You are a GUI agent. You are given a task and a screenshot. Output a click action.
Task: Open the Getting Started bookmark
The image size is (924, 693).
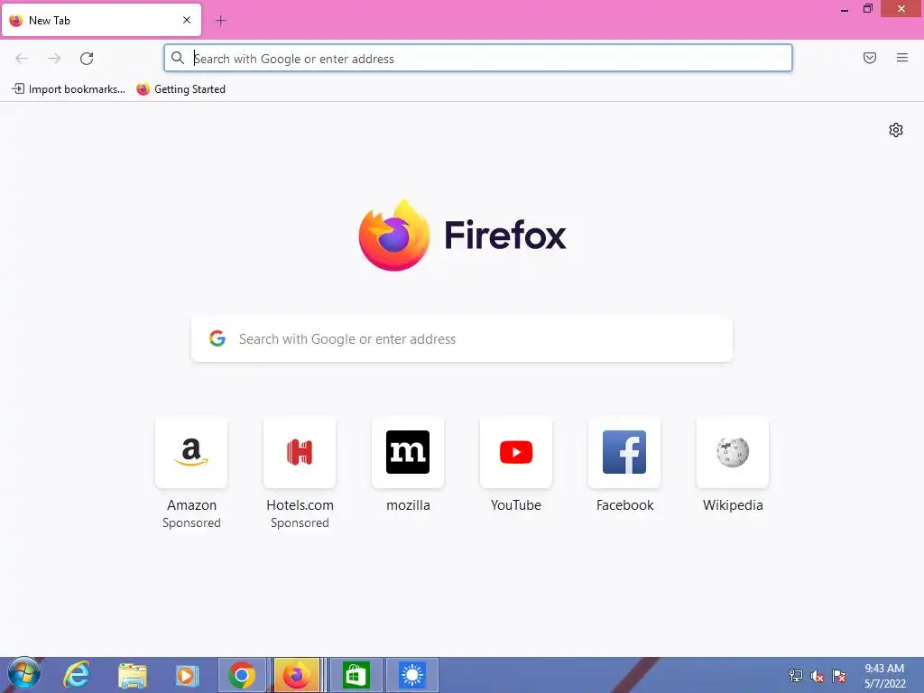[x=180, y=89]
